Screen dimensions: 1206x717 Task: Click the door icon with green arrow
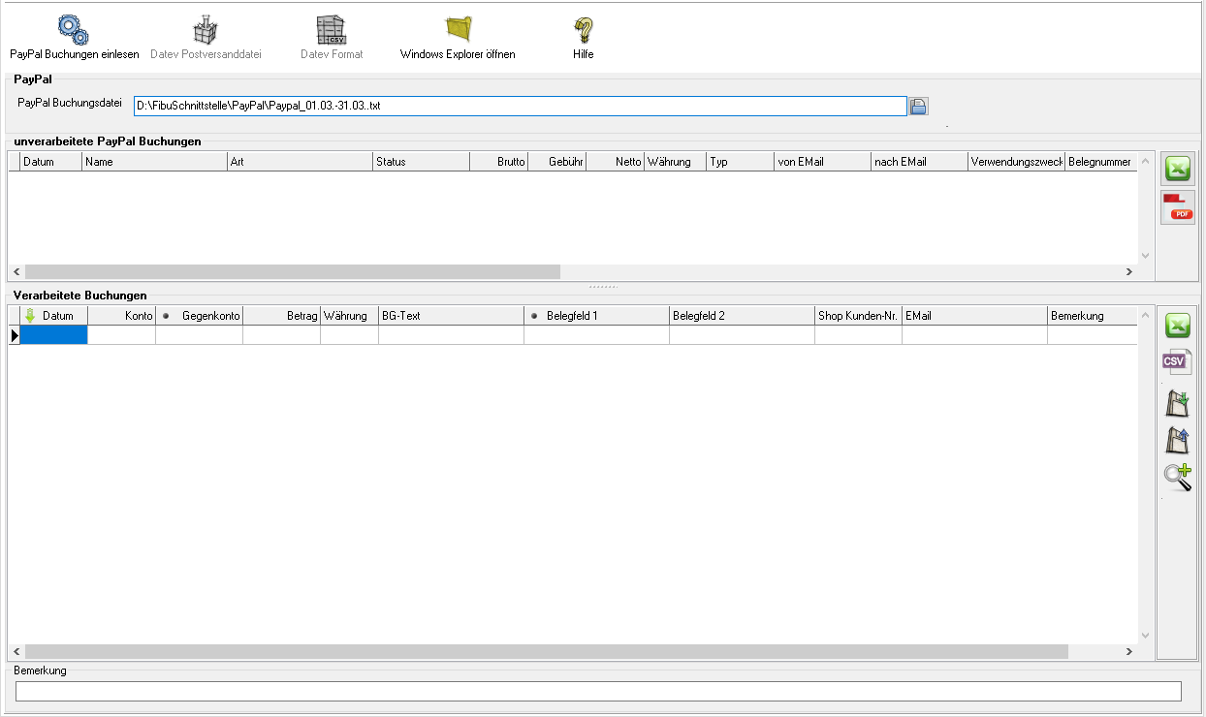[1177, 402]
